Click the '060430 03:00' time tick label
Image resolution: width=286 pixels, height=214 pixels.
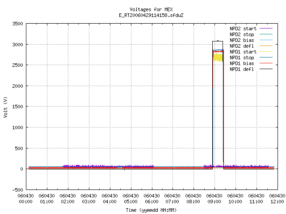tap(88, 199)
